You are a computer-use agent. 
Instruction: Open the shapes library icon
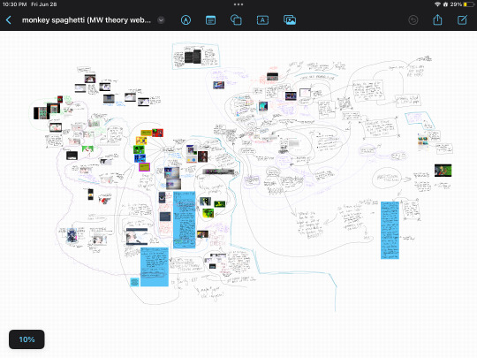pos(236,20)
